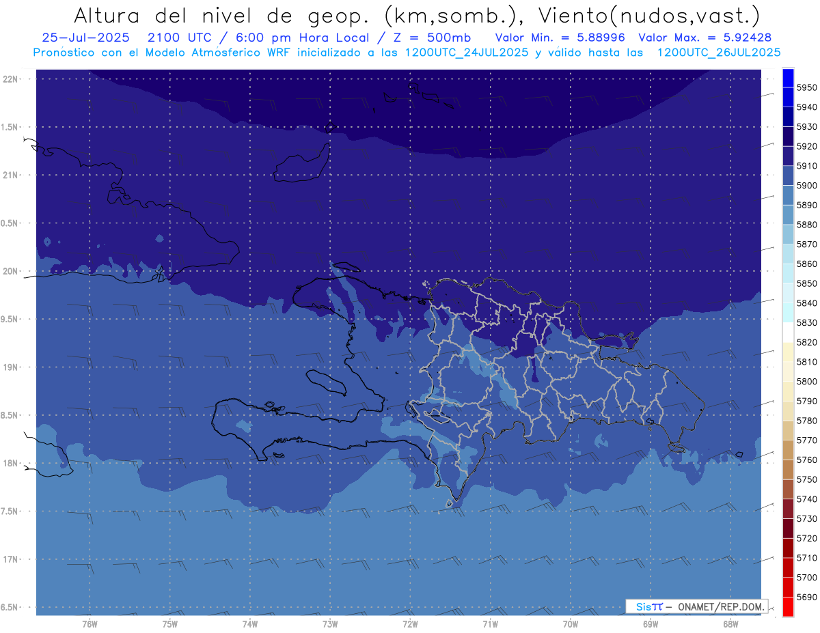Click the longitude label '71W'
Screen dimensions: 820x633
pos(490,623)
